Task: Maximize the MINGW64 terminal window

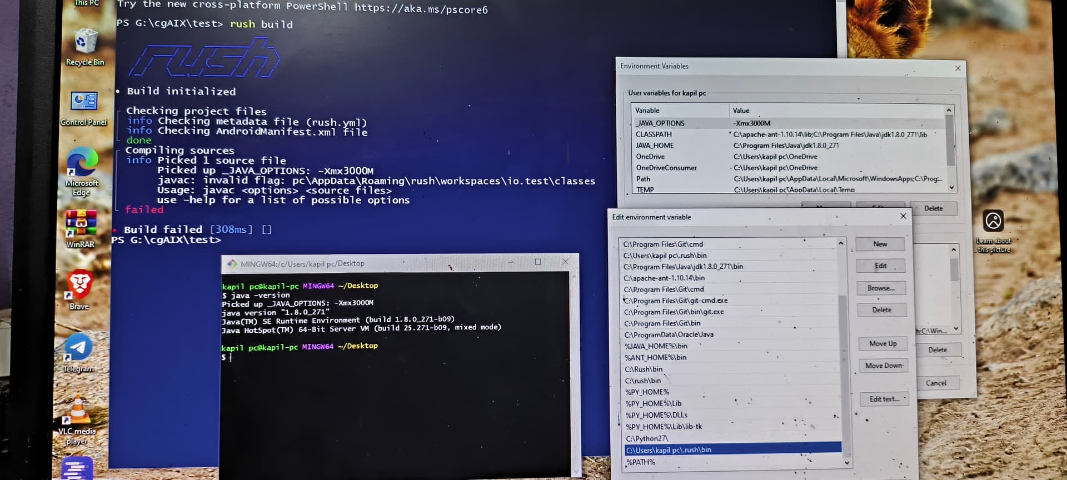Action: (538, 262)
